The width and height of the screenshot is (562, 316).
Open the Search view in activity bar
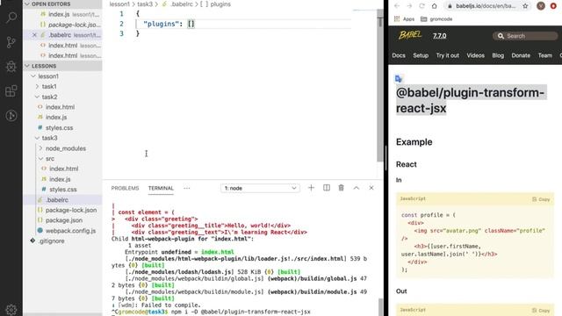click(11, 18)
